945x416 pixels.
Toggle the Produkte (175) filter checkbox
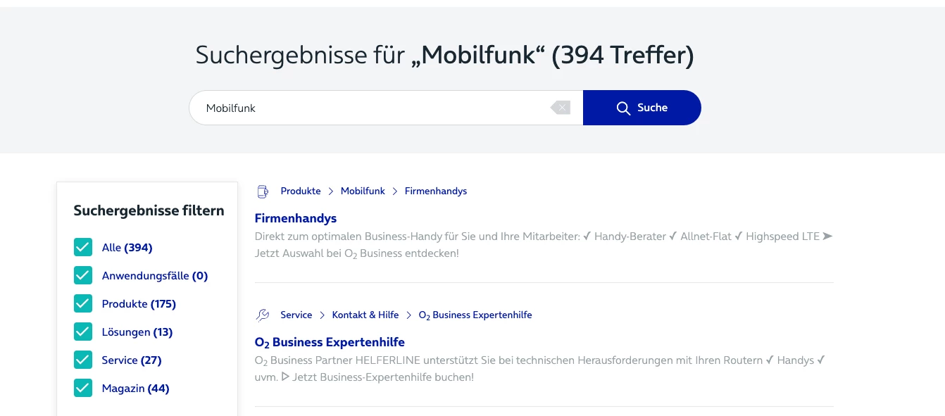click(x=83, y=303)
